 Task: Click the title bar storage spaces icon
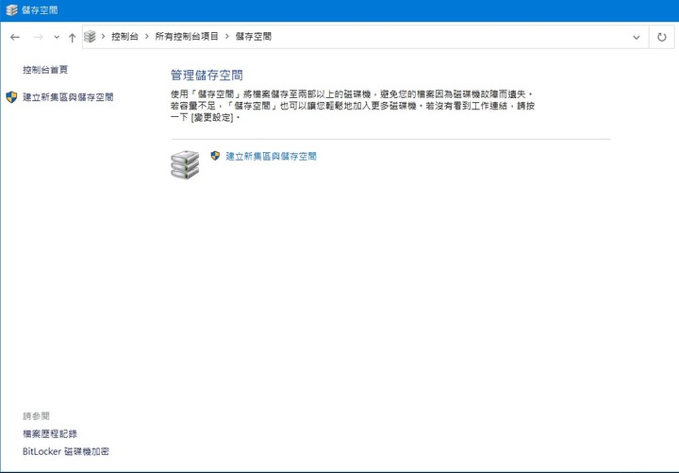click(x=11, y=10)
